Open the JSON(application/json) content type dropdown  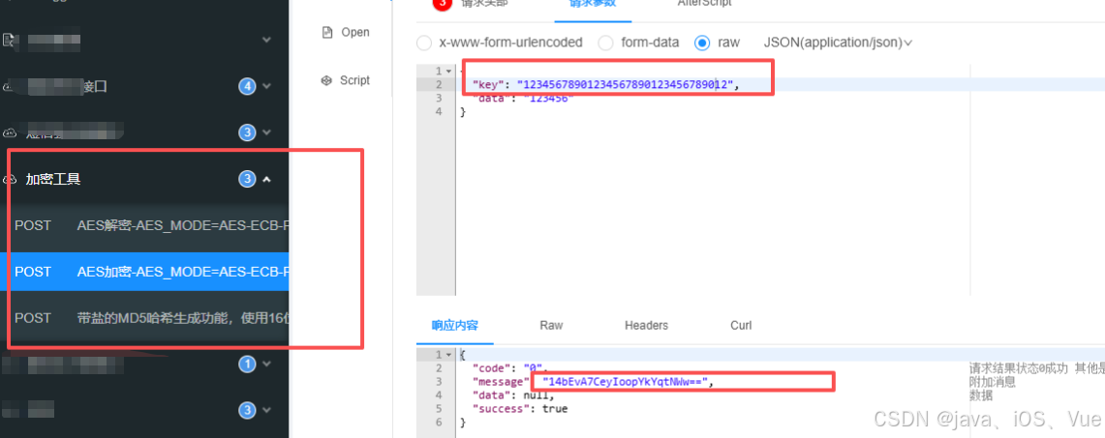[838, 43]
